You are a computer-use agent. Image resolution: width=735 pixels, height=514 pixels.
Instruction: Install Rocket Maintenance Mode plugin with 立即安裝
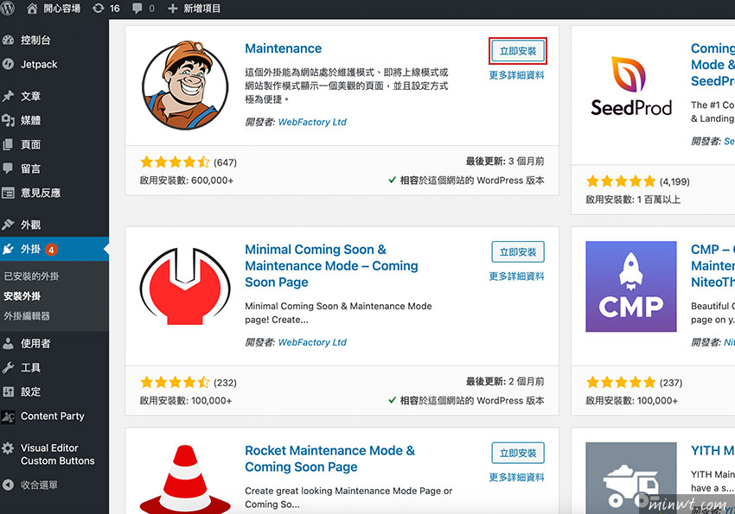518,454
